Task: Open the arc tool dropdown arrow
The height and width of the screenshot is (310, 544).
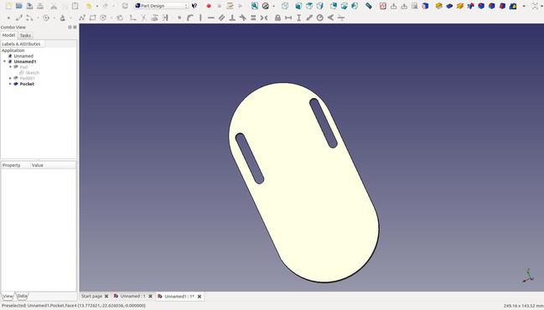Action: [38, 18]
